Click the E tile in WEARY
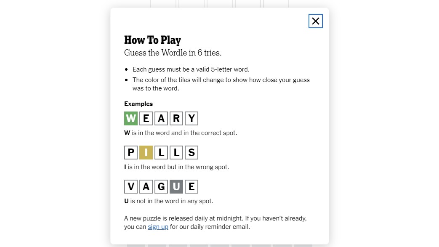Viewport: 439px width, 247px height. coord(146,119)
